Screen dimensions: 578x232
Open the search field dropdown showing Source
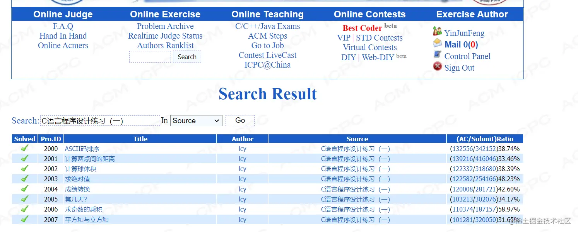point(196,120)
